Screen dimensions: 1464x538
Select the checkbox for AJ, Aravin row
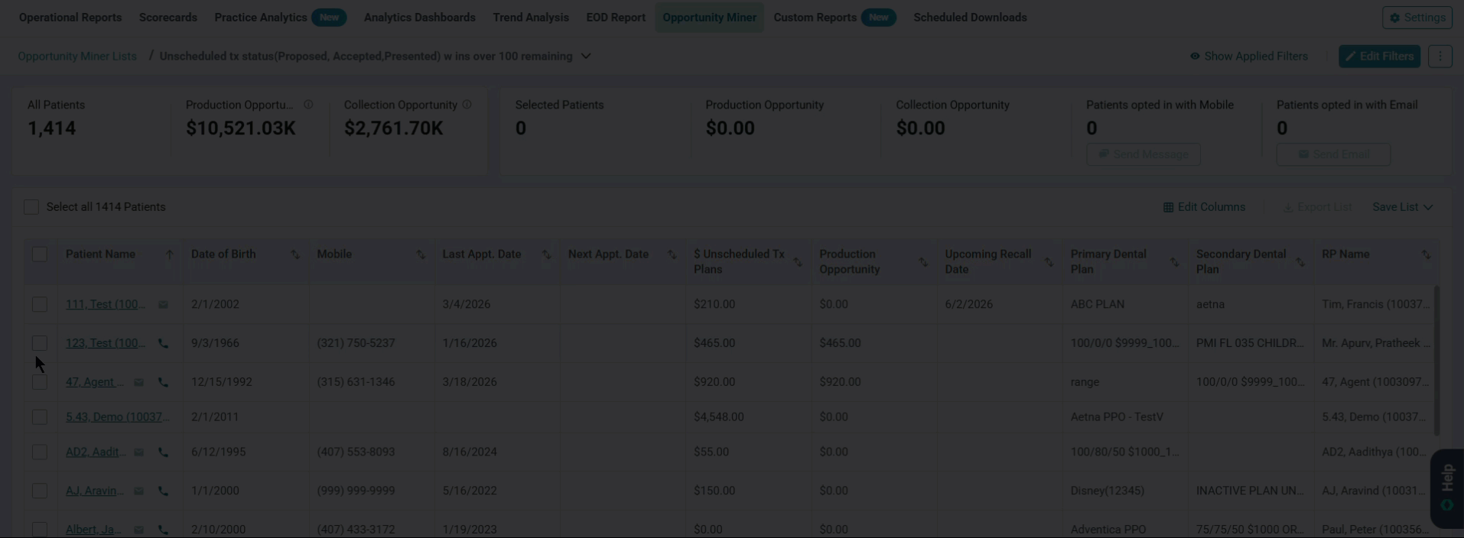pyautogui.click(x=40, y=491)
